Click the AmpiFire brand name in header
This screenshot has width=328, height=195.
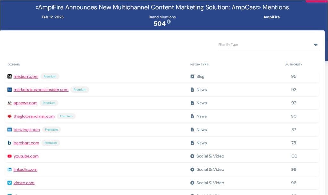click(x=272, y=17)
